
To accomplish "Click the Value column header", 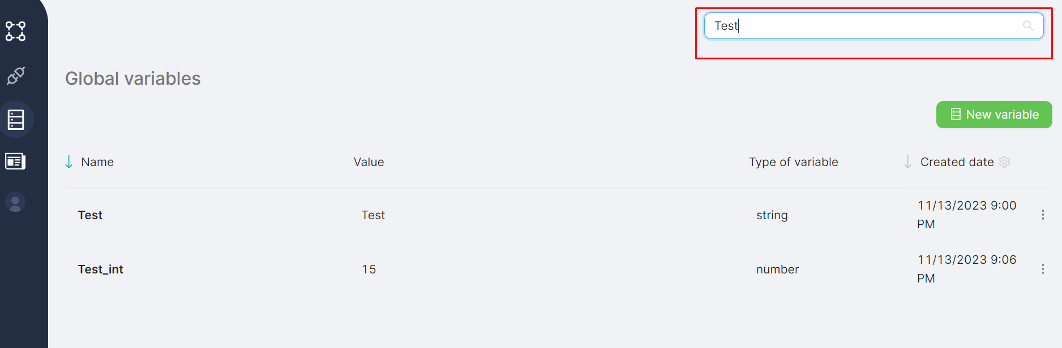I will 369,162.
